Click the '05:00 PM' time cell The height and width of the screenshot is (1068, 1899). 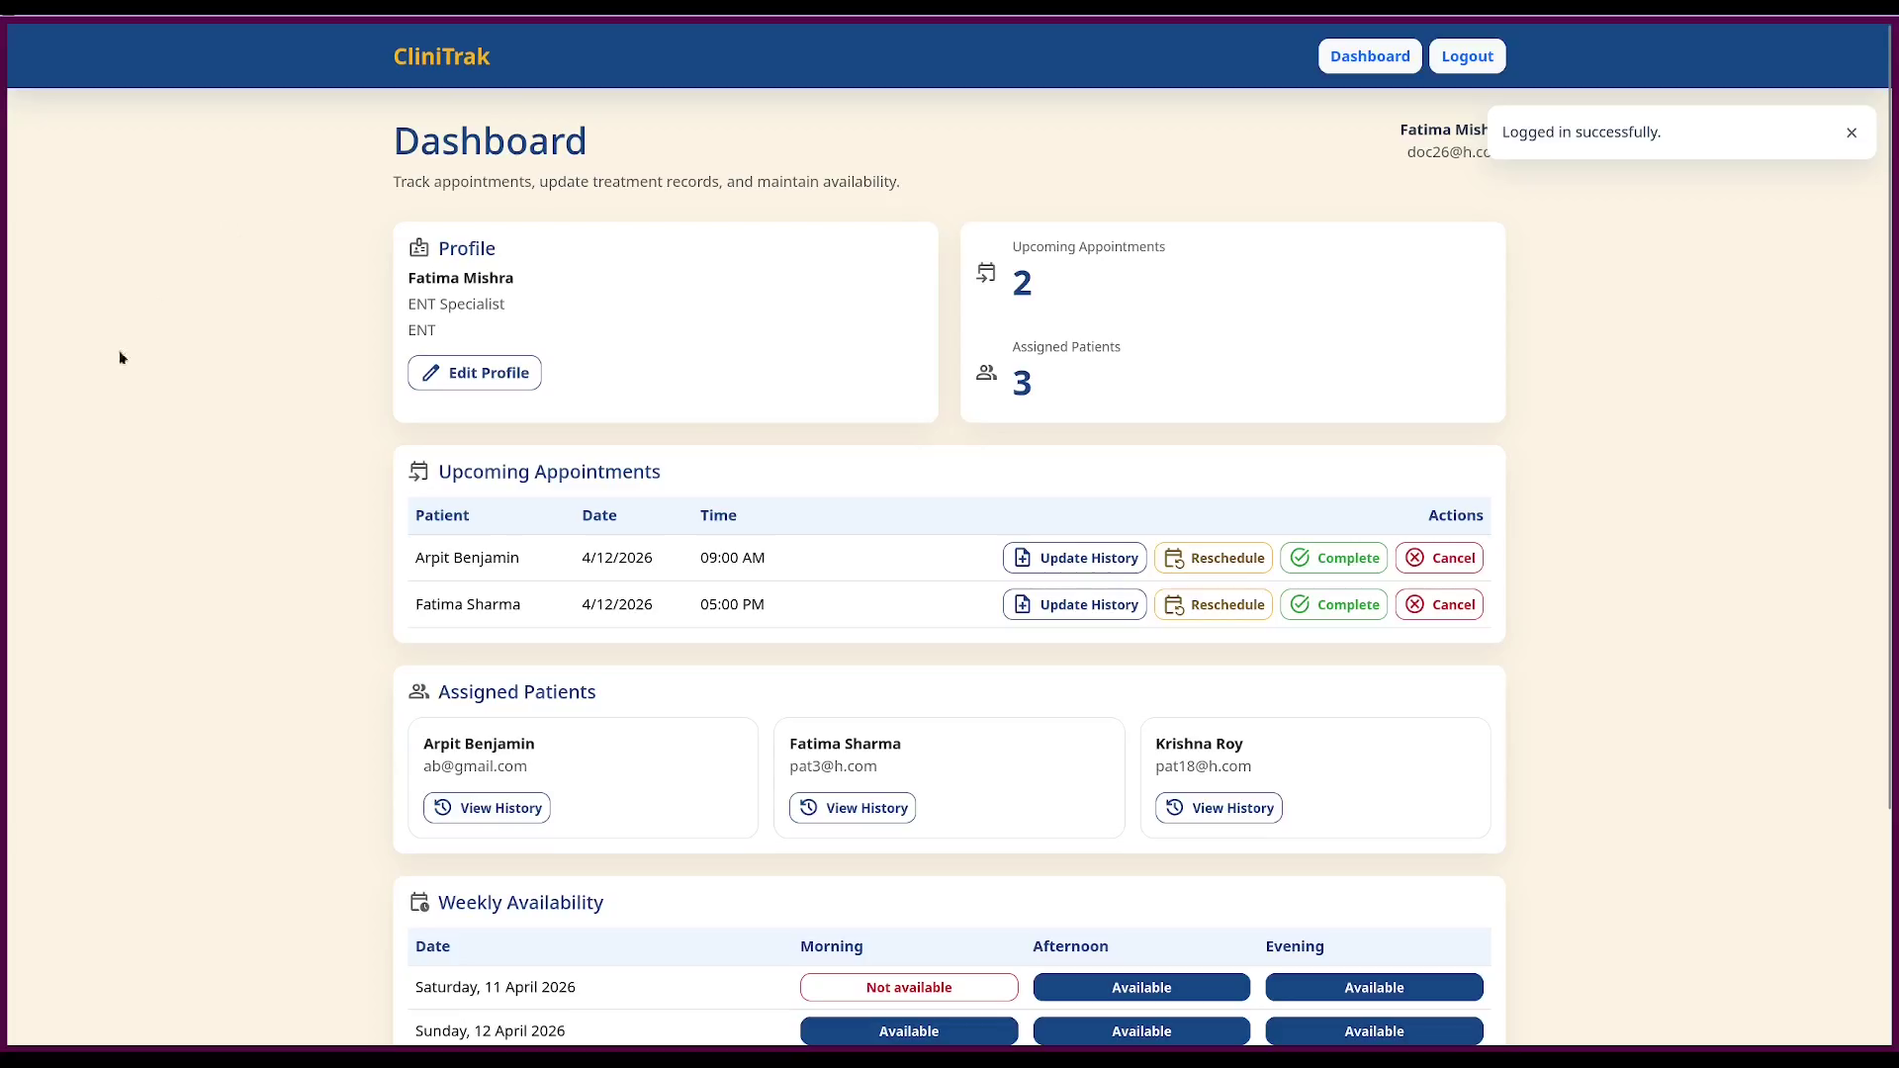tap(732, 604)
